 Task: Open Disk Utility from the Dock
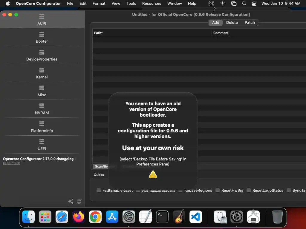coord(220,217)
